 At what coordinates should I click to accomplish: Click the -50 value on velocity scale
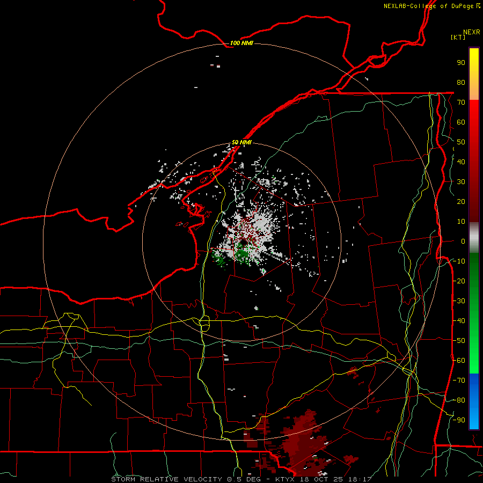point(459,341)
